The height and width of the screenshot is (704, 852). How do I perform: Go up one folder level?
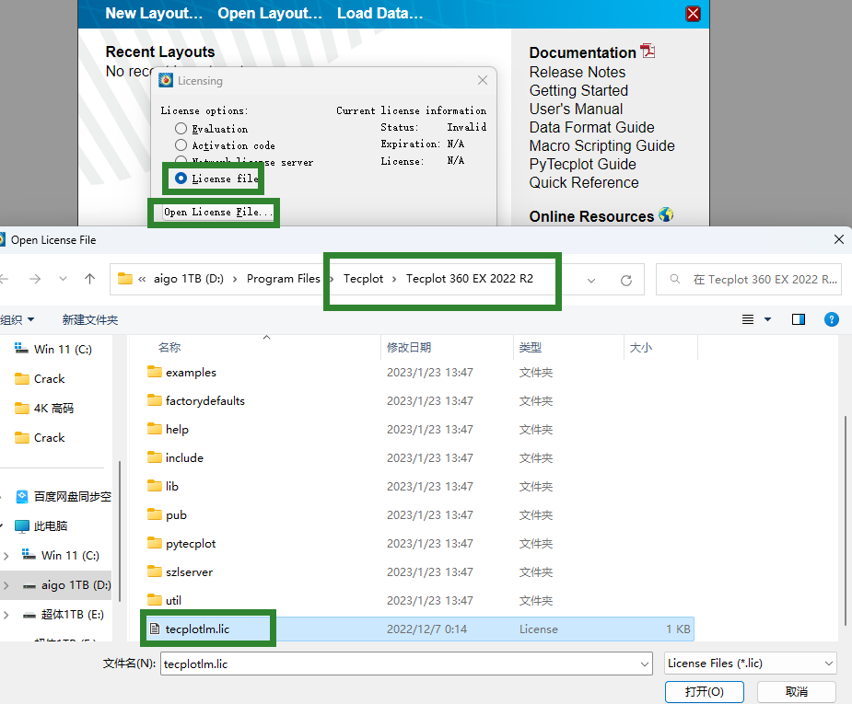[x=89, y=279]
